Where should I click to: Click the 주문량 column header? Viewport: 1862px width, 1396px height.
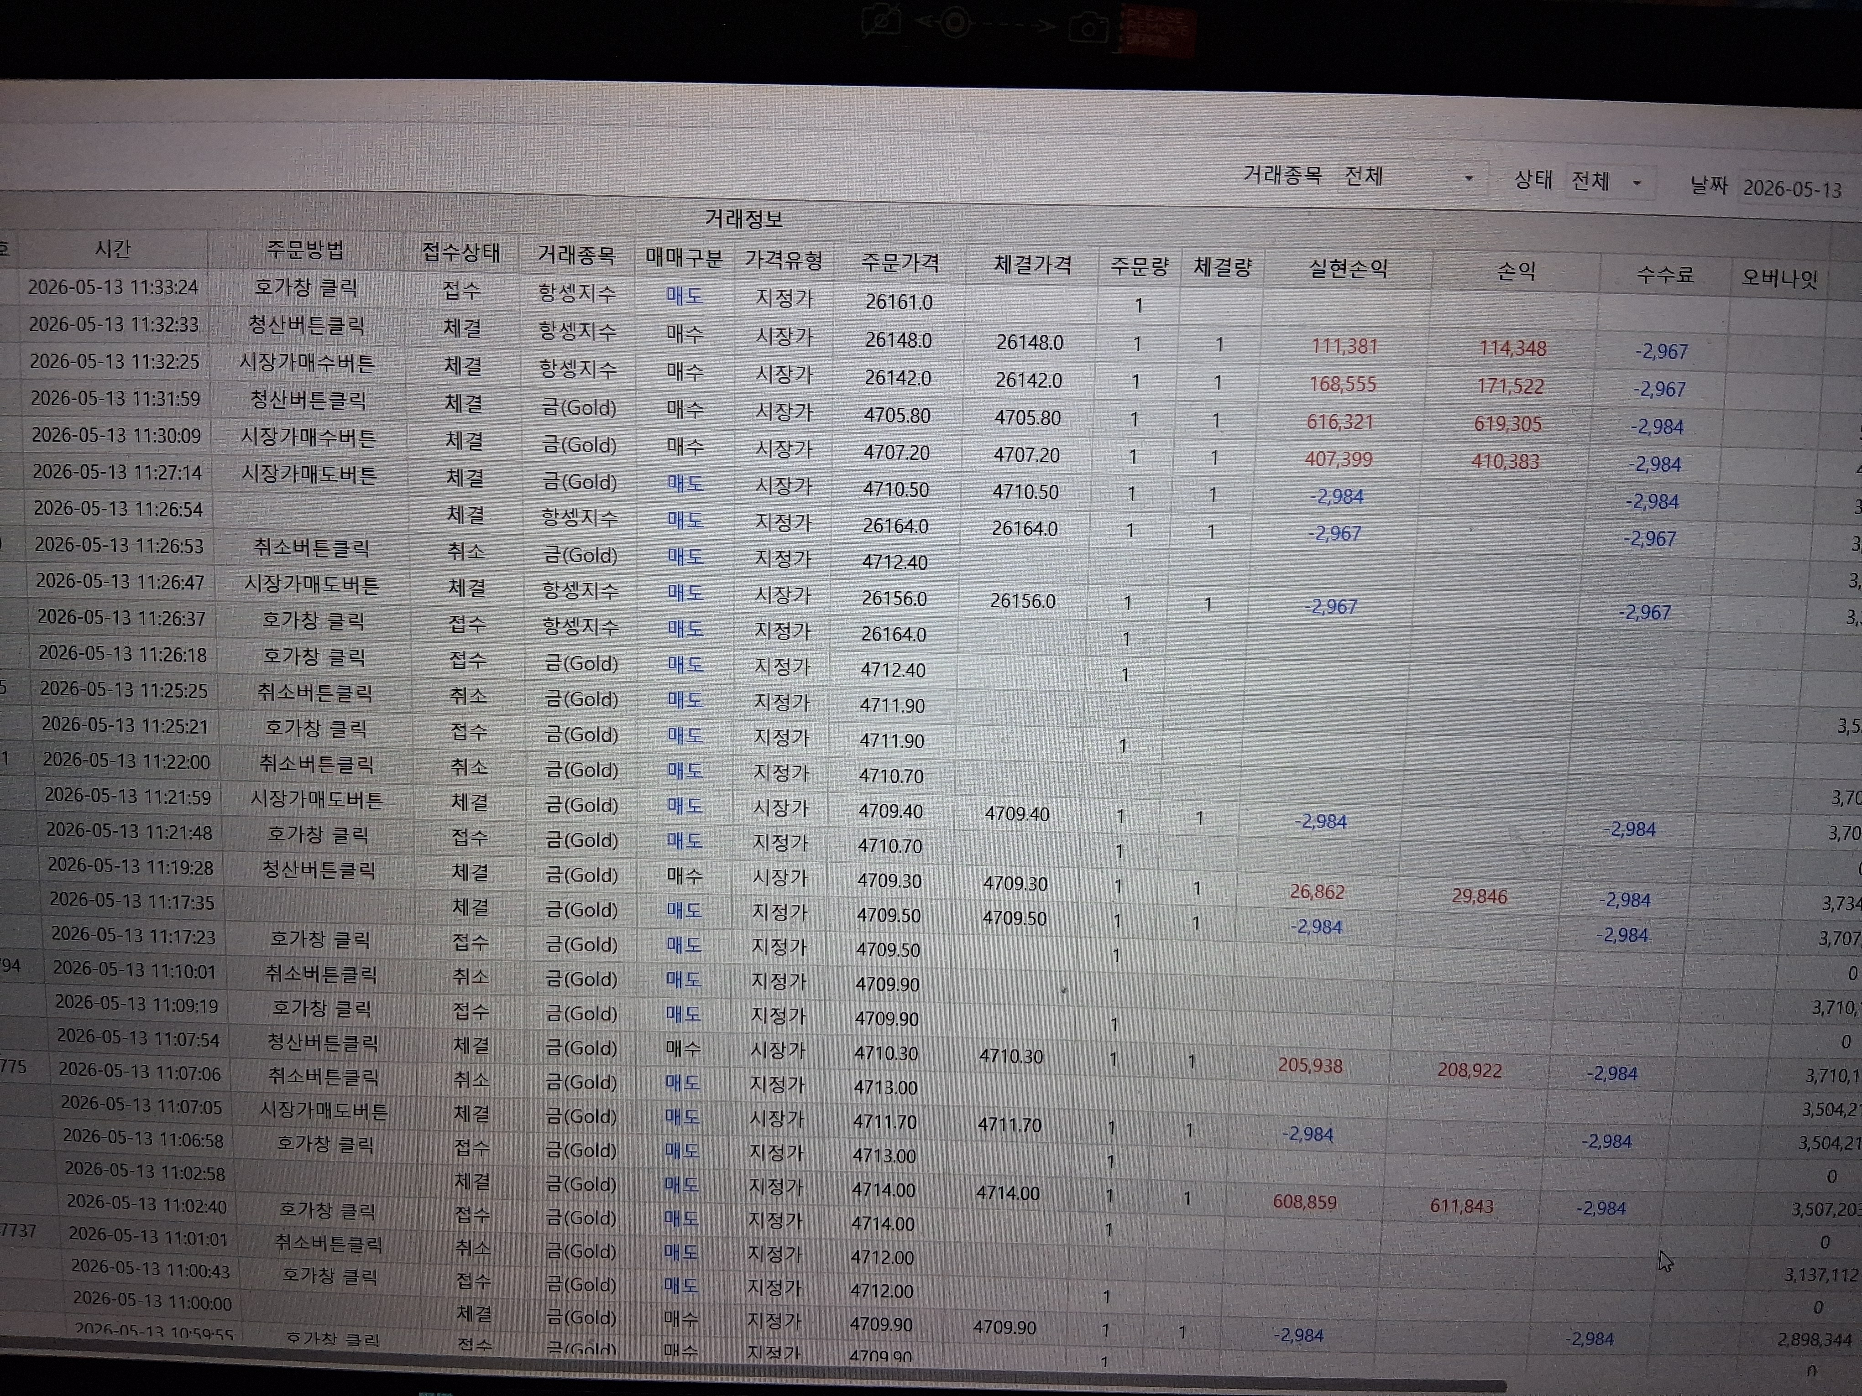pos(1140,267)
